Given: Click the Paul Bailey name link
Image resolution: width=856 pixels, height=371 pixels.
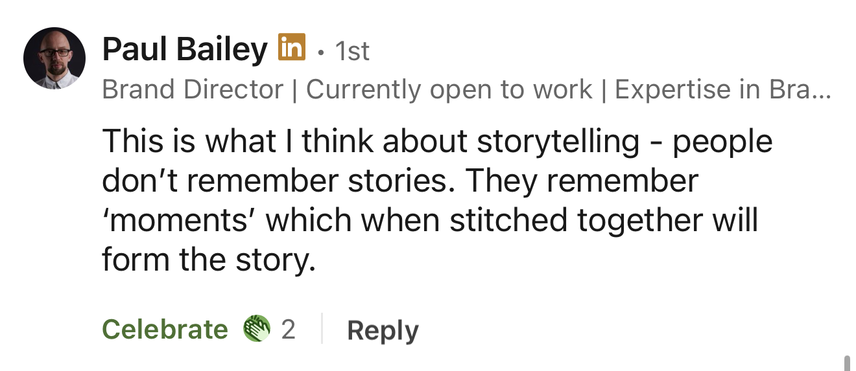Looking at the screenshot, I should point(184,51).
